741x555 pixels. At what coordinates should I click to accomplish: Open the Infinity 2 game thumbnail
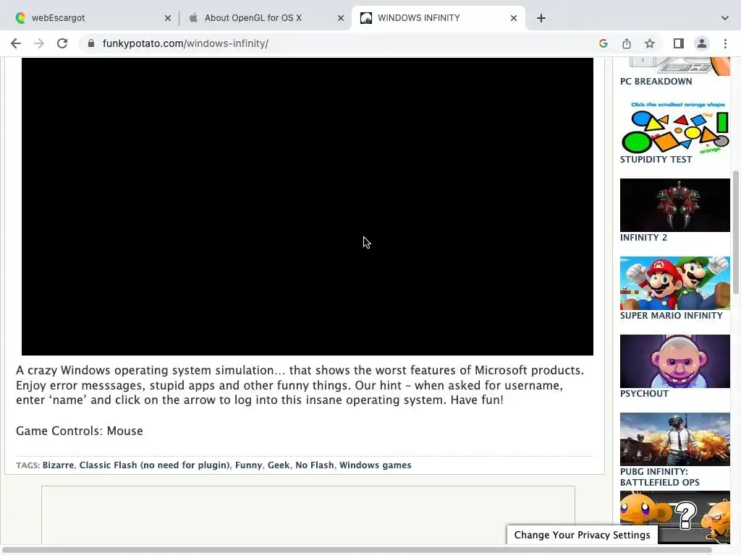(675, 205)
